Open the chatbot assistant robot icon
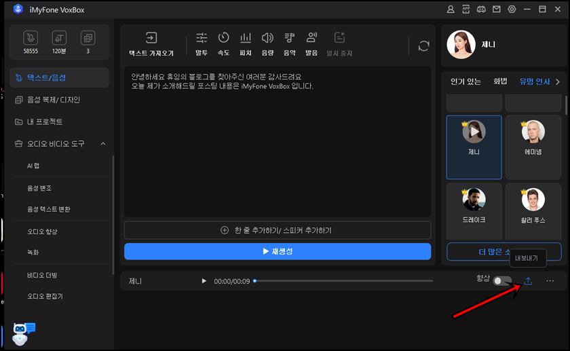Screen dimensions: 570x351 pos(23,333)
